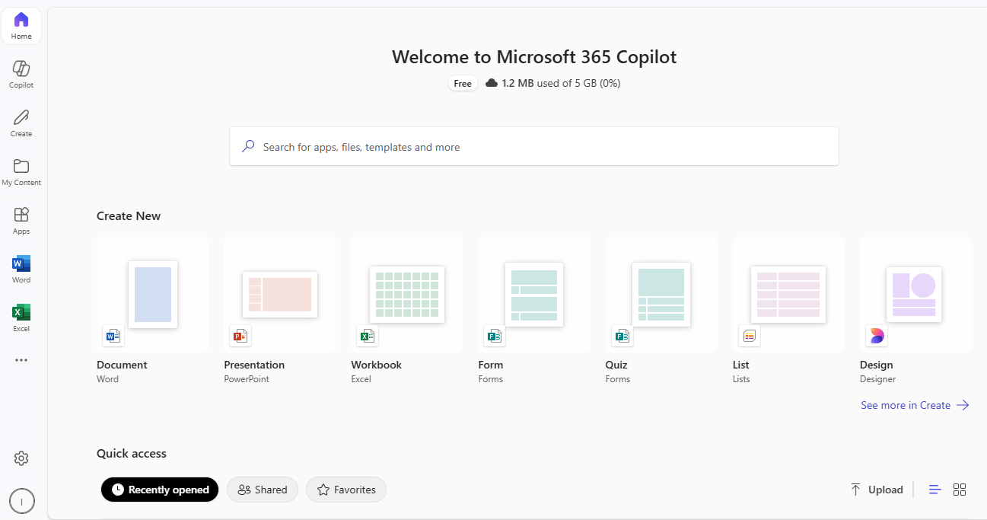
Task: Show more apps with the ellipsis icon
Action: pyautogui.click(x=21, y=359)
